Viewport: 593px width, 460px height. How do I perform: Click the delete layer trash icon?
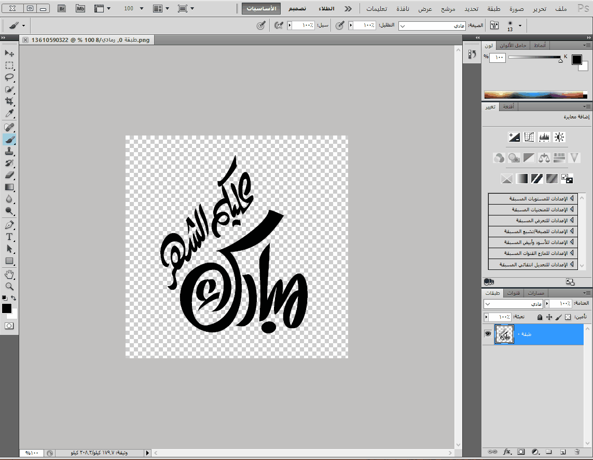click(577, 452)
